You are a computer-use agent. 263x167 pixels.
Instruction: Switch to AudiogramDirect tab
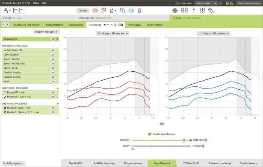coord(54,25)
